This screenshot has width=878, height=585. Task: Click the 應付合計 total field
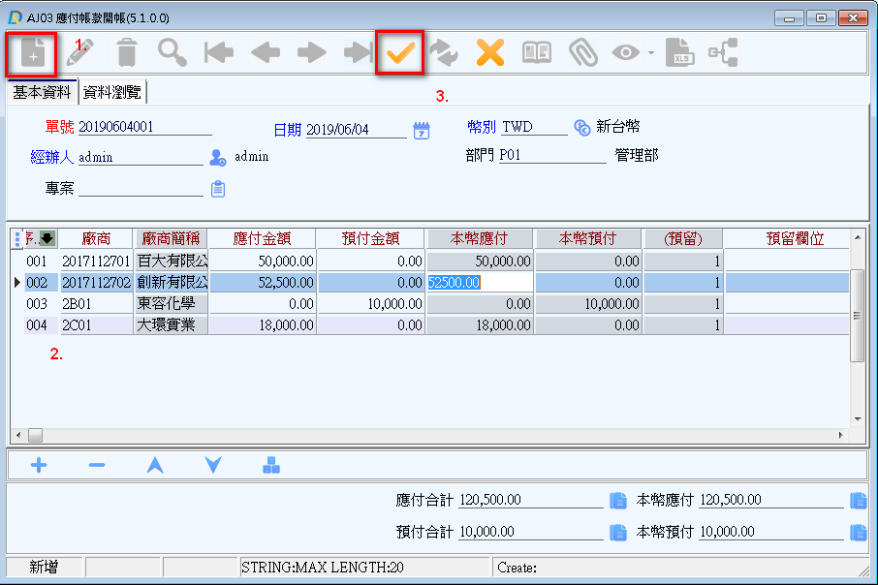click(x=531, y=500)
